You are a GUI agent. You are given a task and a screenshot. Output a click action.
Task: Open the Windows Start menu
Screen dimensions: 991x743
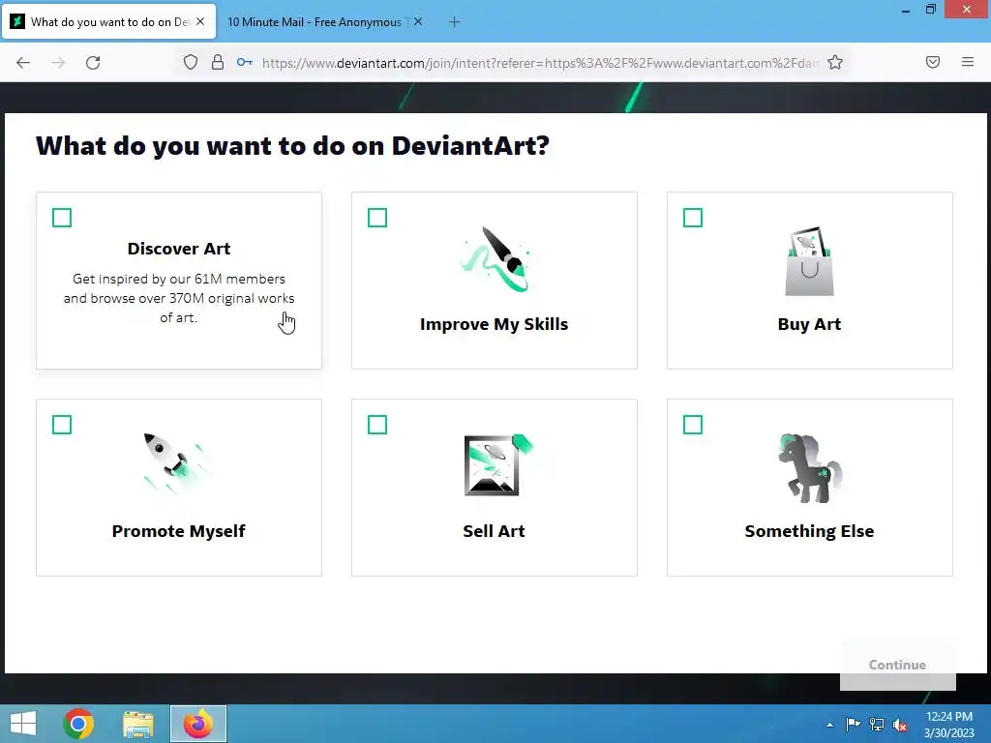point(23,724)
